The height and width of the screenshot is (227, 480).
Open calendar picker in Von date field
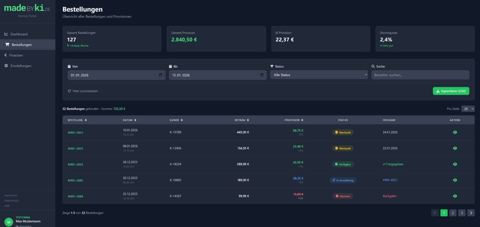[160, 75]
